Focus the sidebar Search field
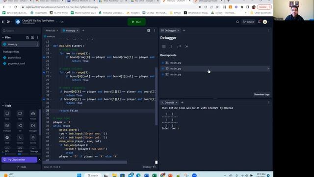This screenshot has width=314, height=177. coord(21,30)
